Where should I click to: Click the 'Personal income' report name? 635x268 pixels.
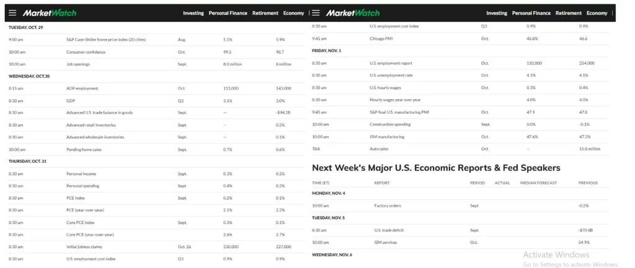(x=81, y=174)
